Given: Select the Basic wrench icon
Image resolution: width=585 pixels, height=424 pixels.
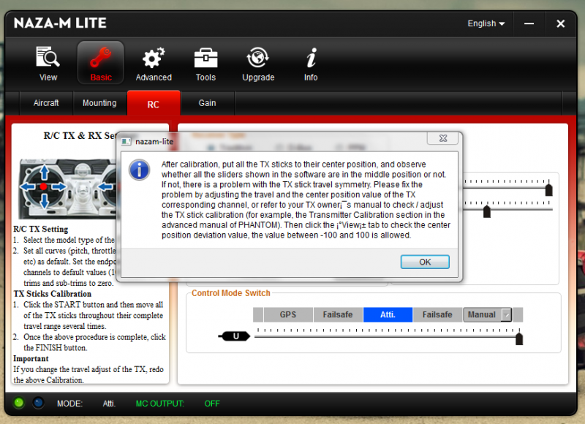Looking at the screenshot, I should [101, 58].
